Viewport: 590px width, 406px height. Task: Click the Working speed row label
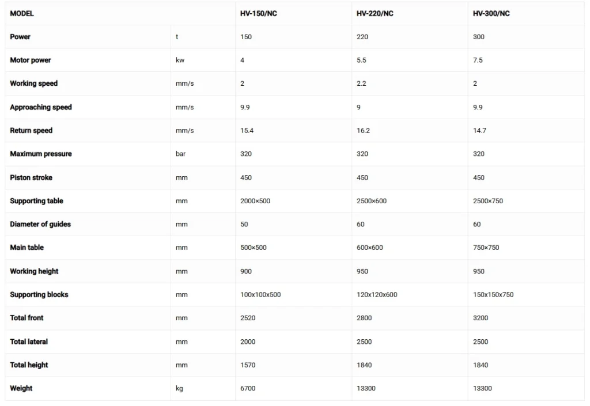(x=33, y=84)
